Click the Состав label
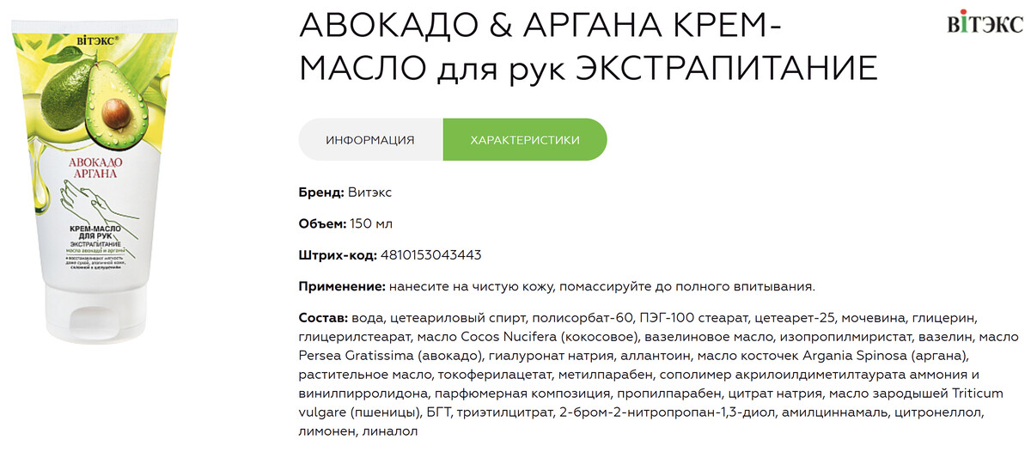This screenshot has height=452, width=1031. coord(320,318)
